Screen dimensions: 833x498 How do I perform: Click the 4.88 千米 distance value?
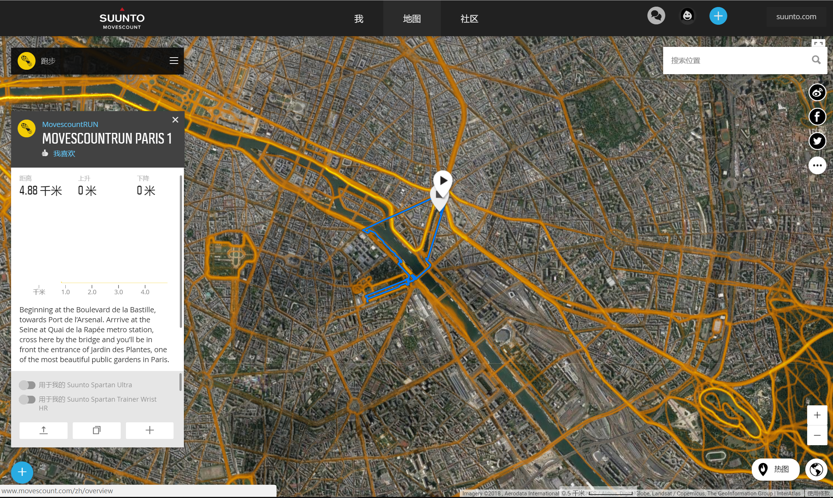[x=41, y=190]
